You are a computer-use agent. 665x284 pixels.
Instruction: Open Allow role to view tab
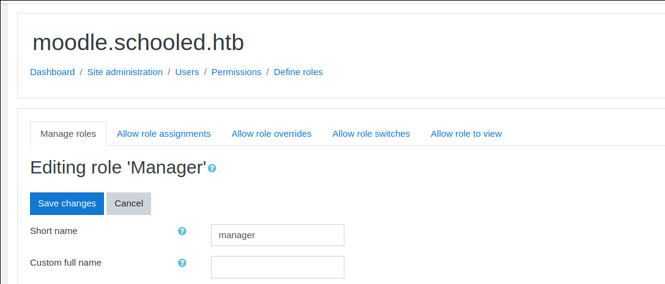(x=466, y=134)
